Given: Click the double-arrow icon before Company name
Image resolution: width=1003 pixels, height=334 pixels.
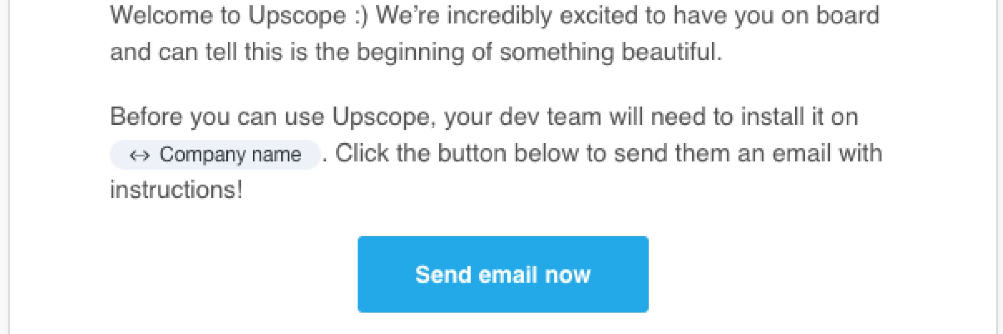Looking at the screenshot, I should coord(140,156).
